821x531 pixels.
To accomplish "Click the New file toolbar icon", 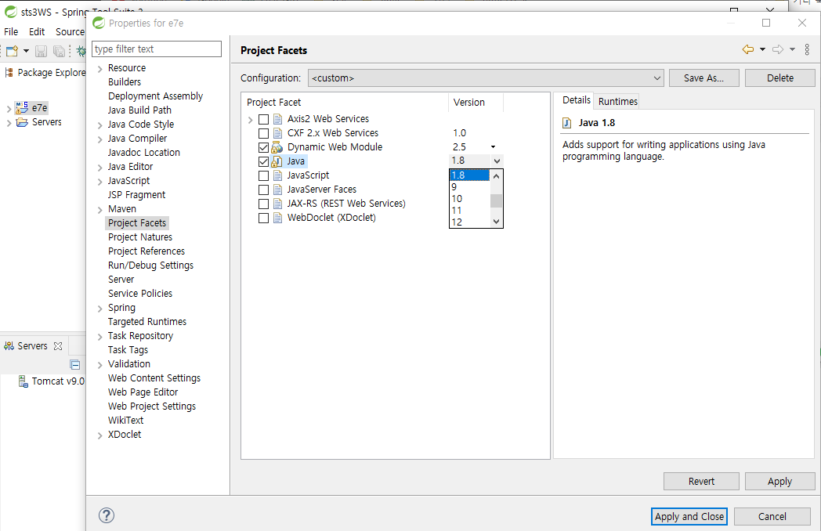I will (12, 51).
